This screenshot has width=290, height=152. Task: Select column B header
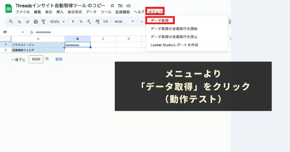point(77,39)
